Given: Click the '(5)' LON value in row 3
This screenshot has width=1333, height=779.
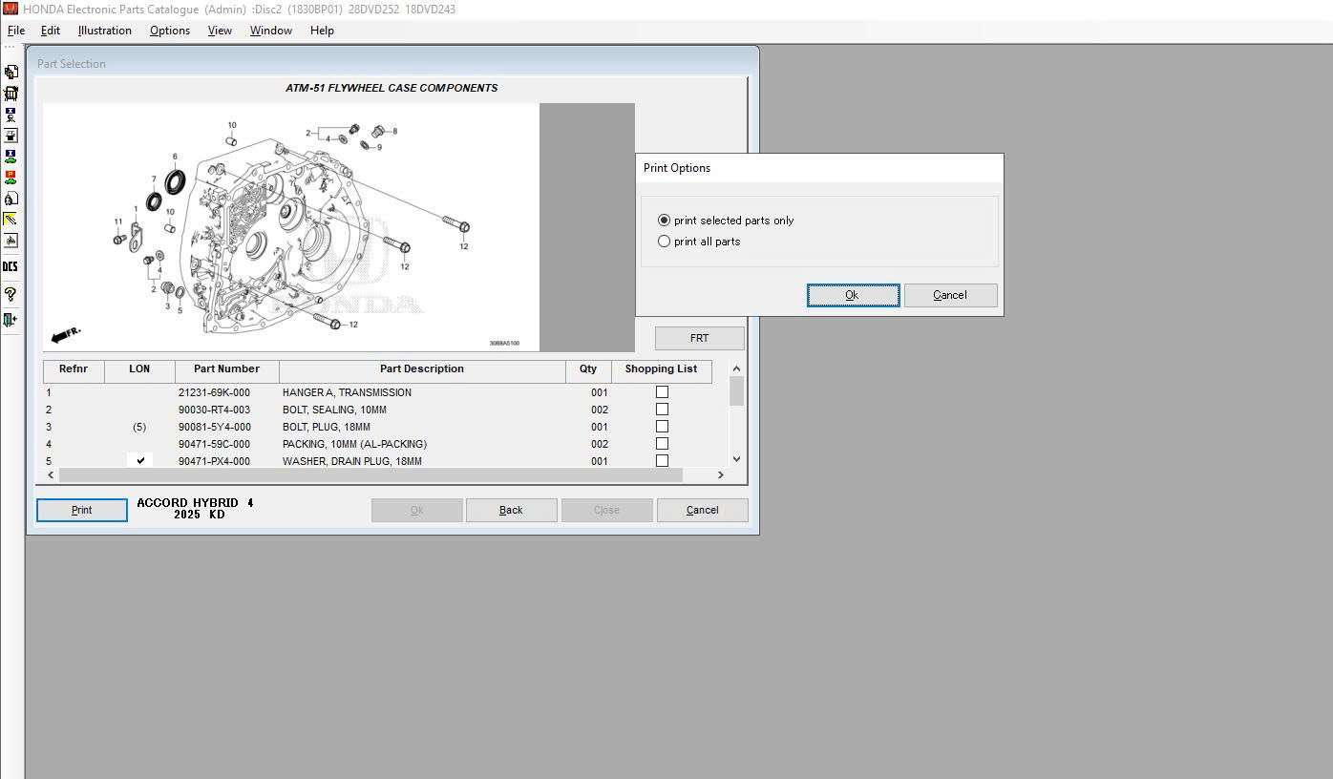Looking at the screenshot, I should pyautogui.click(x=139, y=427).
